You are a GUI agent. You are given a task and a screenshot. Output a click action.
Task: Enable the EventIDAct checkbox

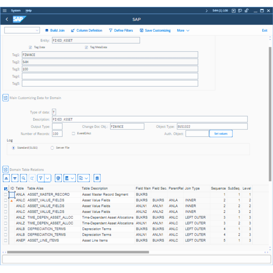point(73,133)
